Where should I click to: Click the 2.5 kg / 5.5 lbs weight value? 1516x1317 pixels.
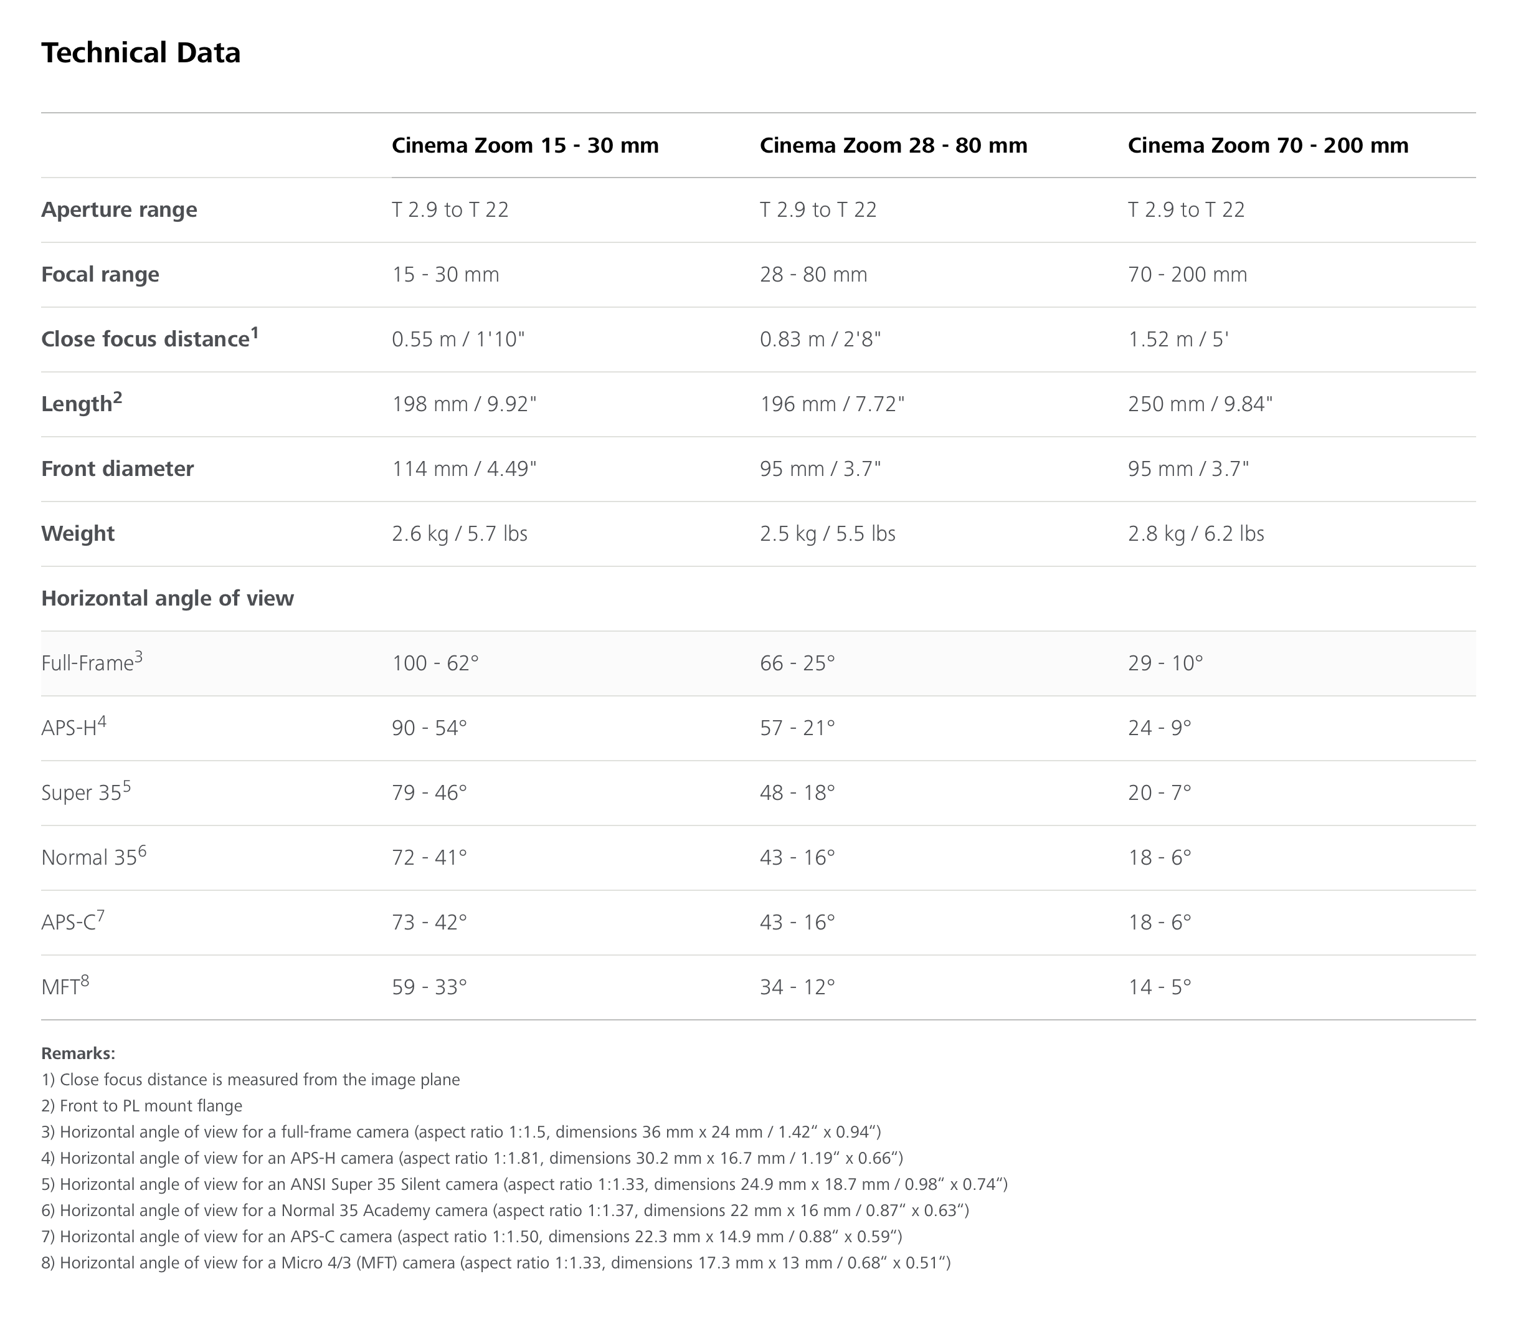827,533
